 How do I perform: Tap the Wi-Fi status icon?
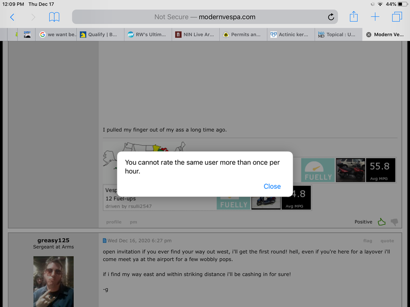(x=380, y=4)
